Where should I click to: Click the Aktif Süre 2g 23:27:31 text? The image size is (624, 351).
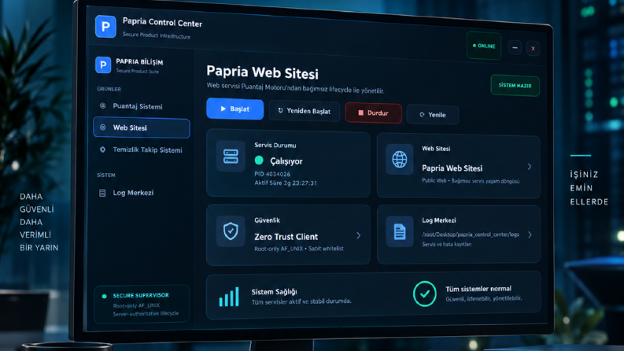pos(286,183)
